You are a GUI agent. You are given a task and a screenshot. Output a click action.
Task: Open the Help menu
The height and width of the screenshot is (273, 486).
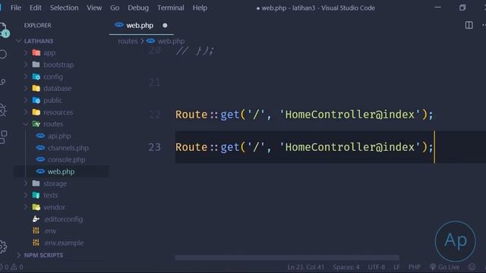click(200, 8)
